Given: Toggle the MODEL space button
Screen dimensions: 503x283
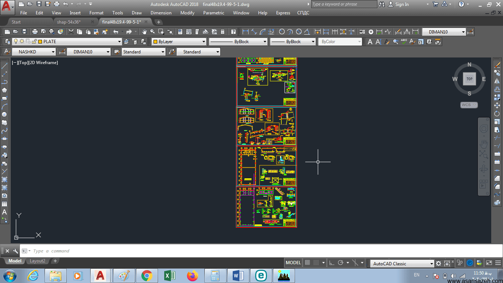Looking at the screenshot, I should point(293,263).
